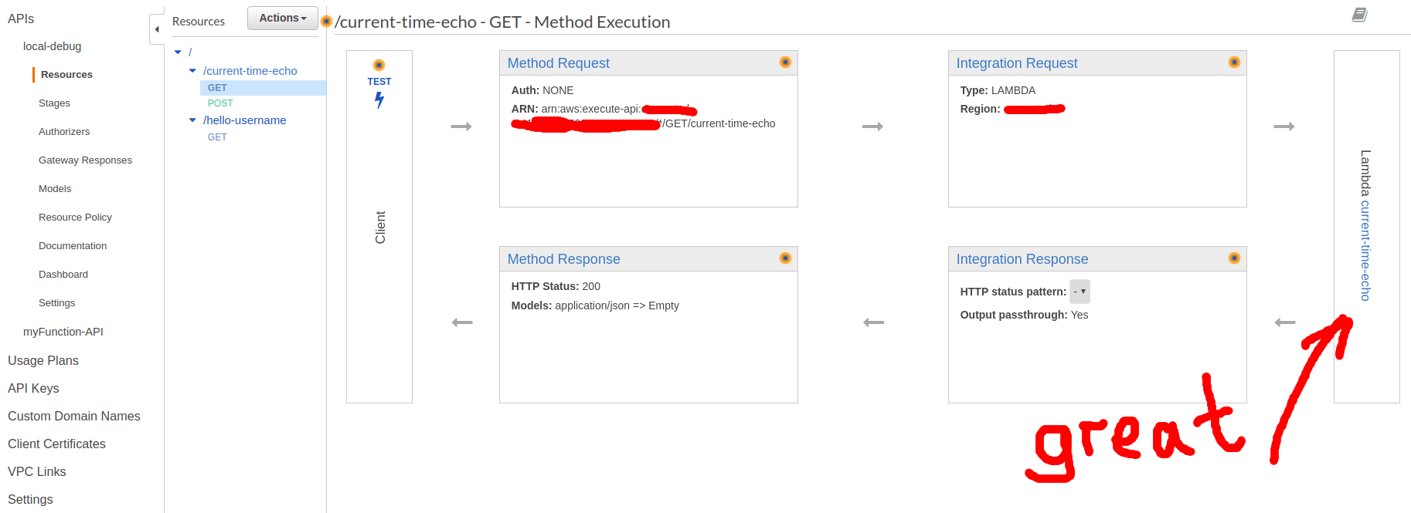1411x513 pixels.
Task: Select the GET method under /current-time-echo
Action: click(x=217, y=87)
